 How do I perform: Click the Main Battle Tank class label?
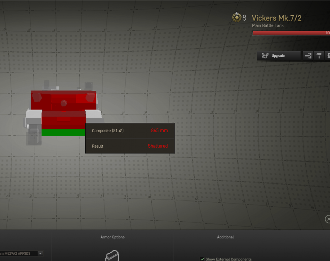(x=268, y=26)
